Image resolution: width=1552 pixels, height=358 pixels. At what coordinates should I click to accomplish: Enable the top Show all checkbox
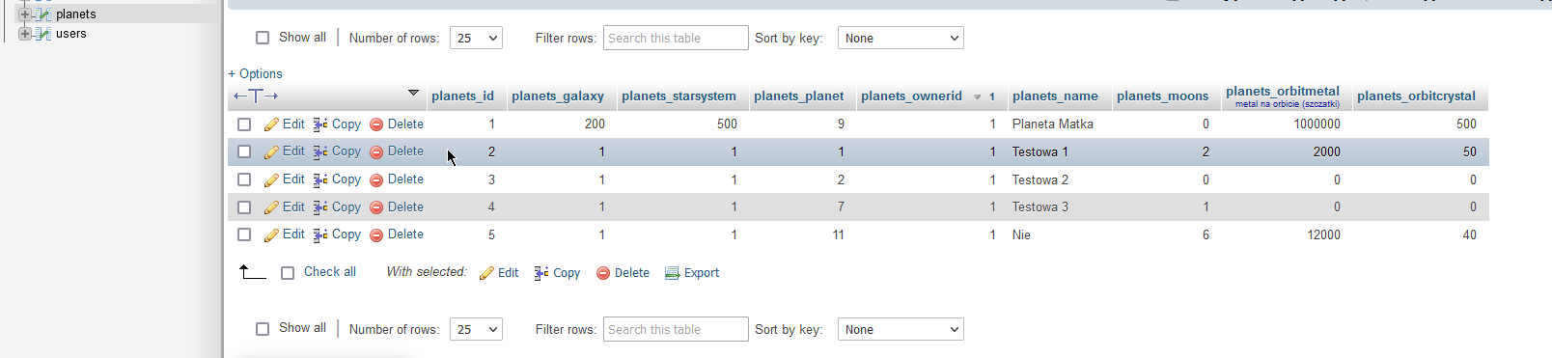click(263, 38)
